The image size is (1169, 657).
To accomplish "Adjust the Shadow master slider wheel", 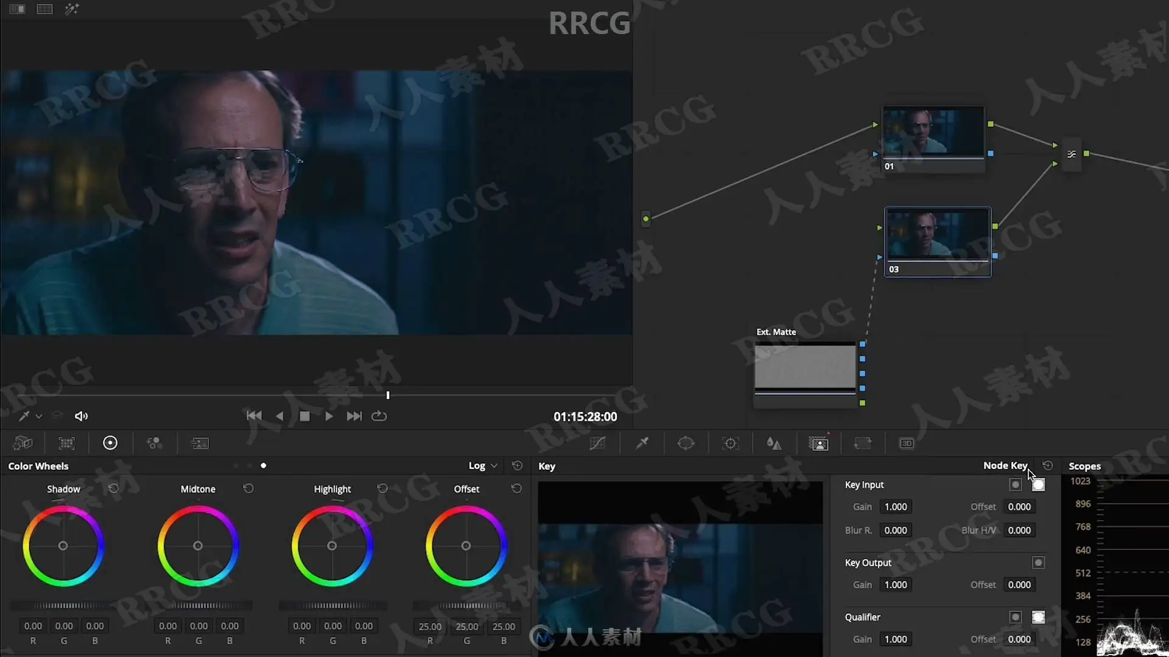I will click(x=64, y=605).
